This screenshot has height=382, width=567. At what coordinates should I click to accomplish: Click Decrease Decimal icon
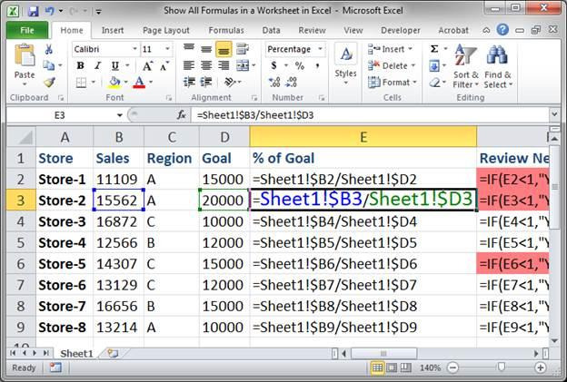292,83
